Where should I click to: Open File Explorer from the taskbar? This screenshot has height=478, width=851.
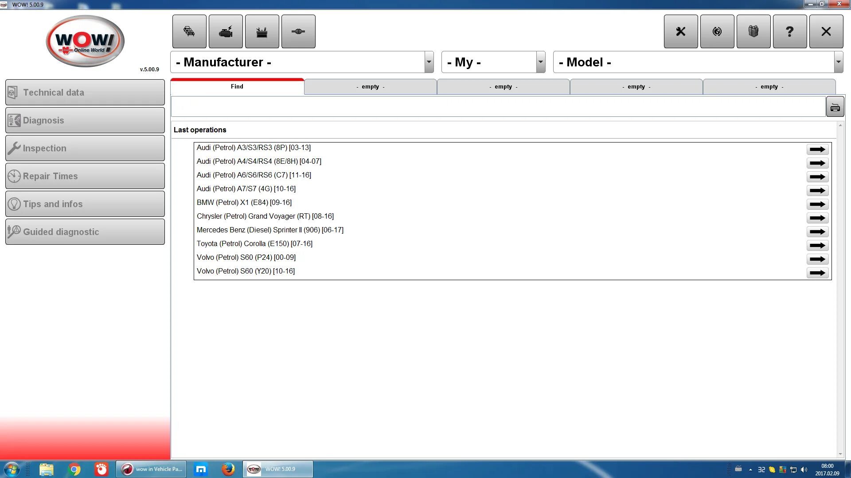pyautogui.click(x=47, y=469)
